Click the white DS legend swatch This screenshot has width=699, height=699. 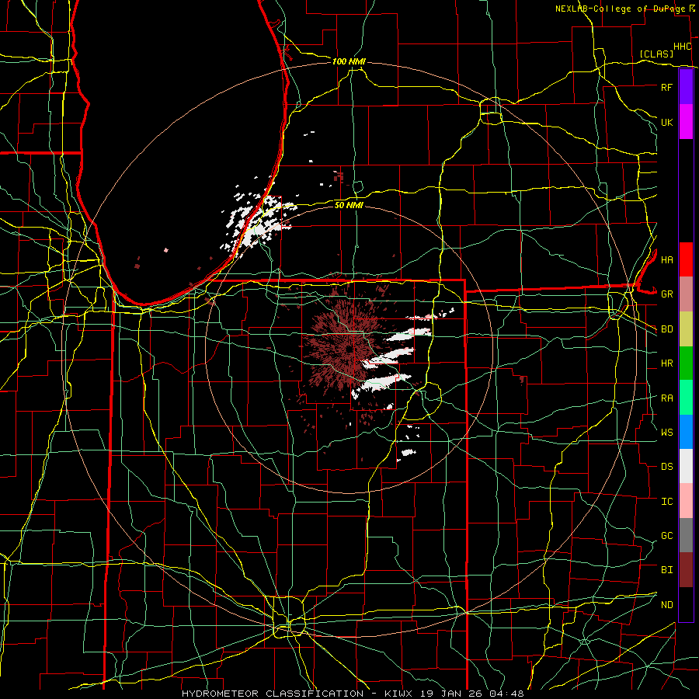(686, 466)
